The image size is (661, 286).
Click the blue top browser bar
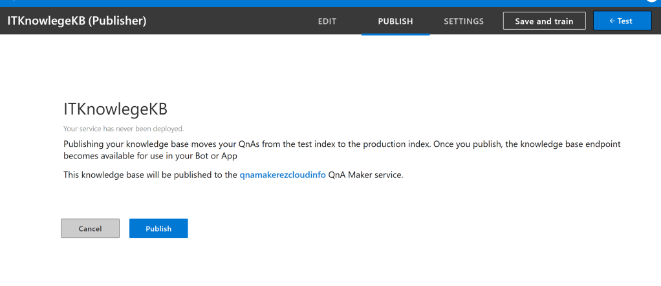[x=323, y=3]
